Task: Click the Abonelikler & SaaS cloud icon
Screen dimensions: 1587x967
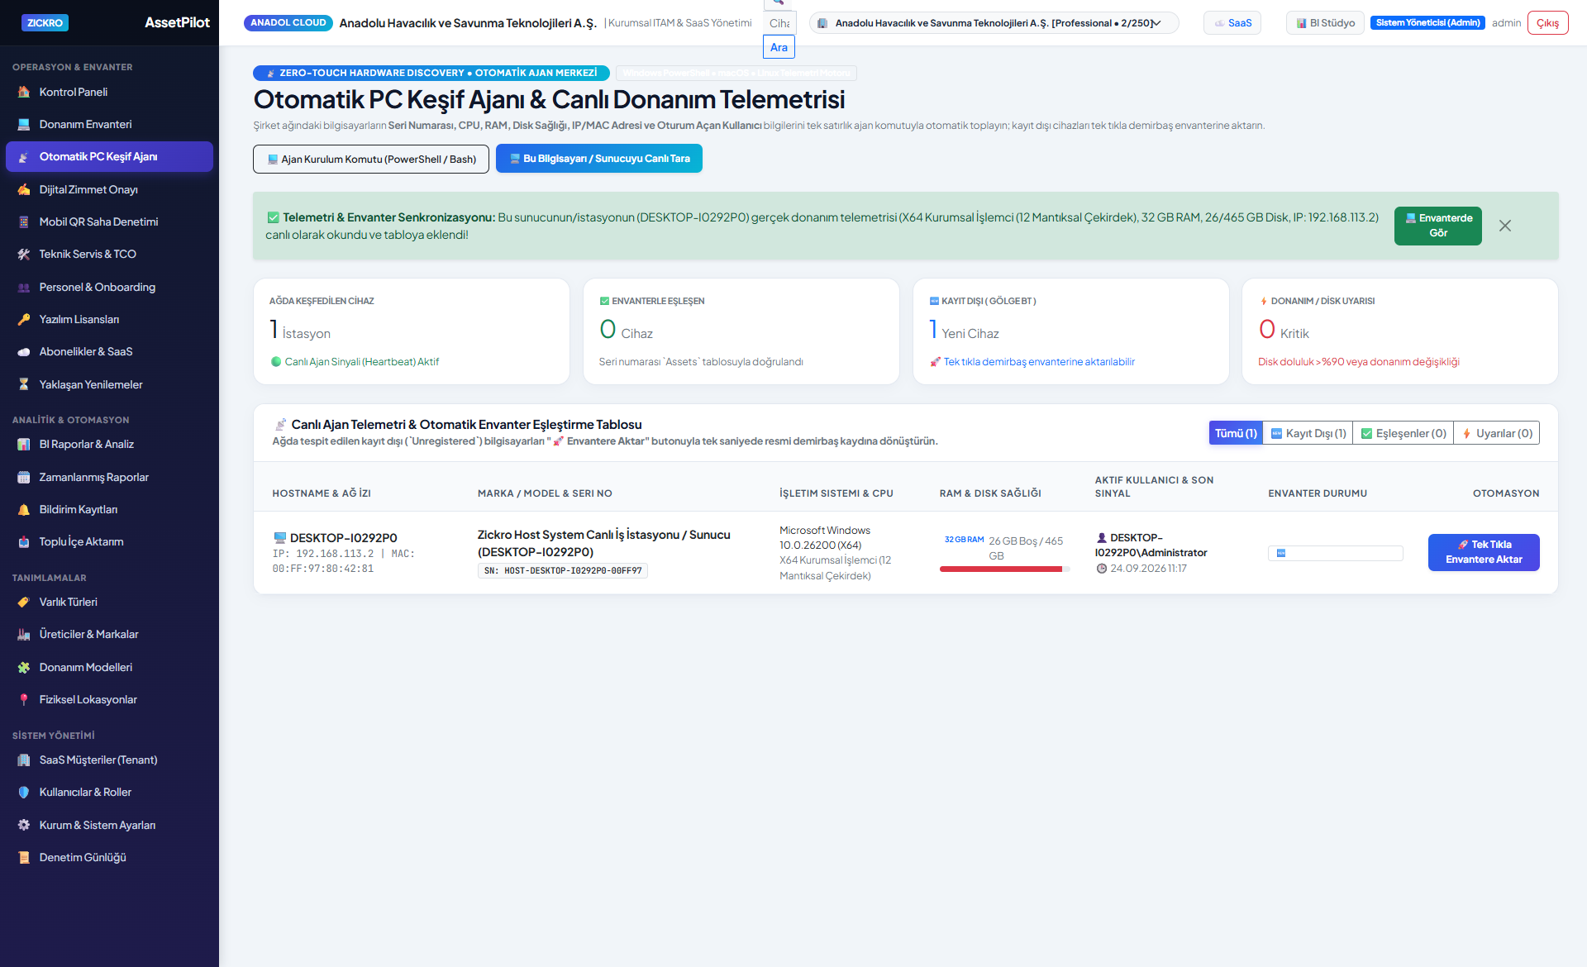Action: pyautogui.click(x=24, y=351)
